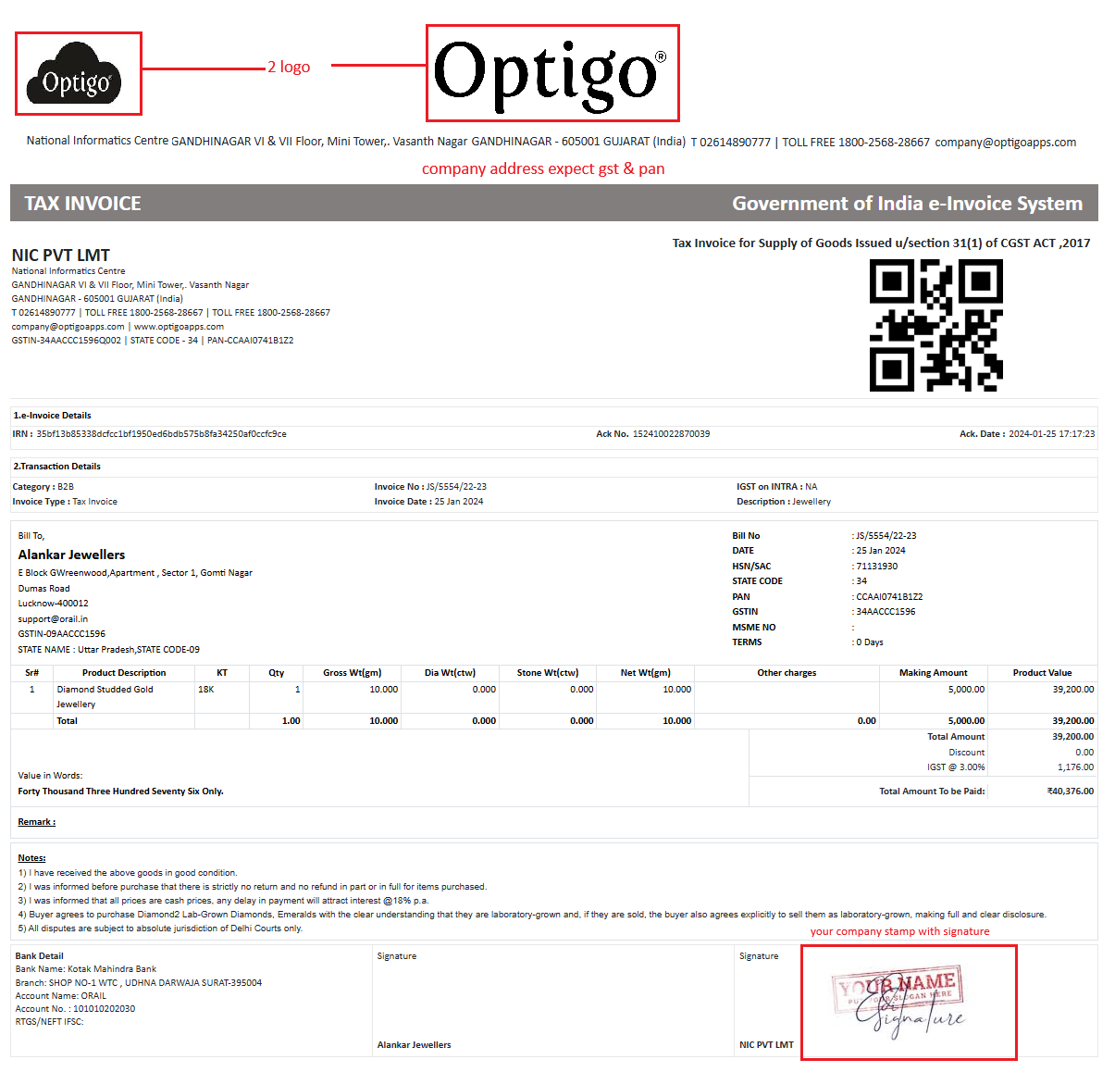Select the 'company address expect gst & pan' note
Screen dimensions: 1115x1072
click(x=543, y=168)
